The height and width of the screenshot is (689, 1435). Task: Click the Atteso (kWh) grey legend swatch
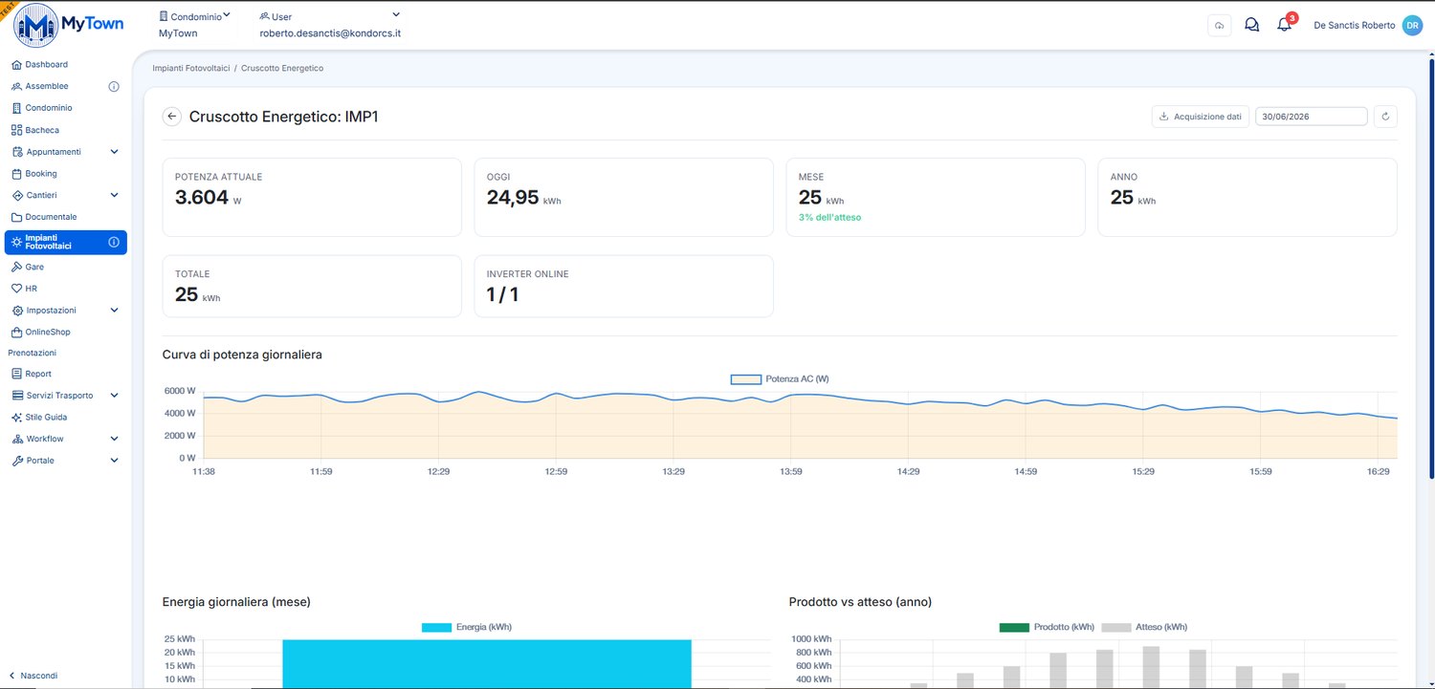point(1115,627)
